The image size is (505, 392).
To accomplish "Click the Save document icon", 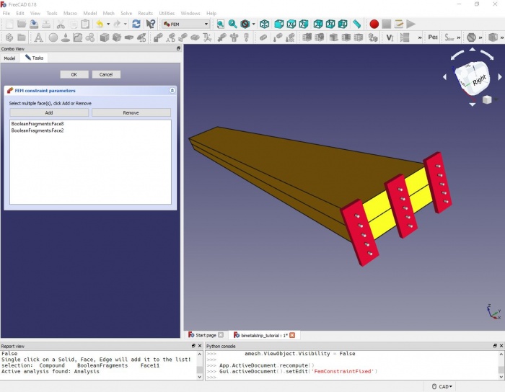I will [x=34, y=24].
